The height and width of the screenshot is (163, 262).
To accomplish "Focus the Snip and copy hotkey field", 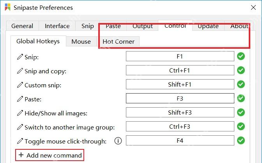I will point(180,70).
